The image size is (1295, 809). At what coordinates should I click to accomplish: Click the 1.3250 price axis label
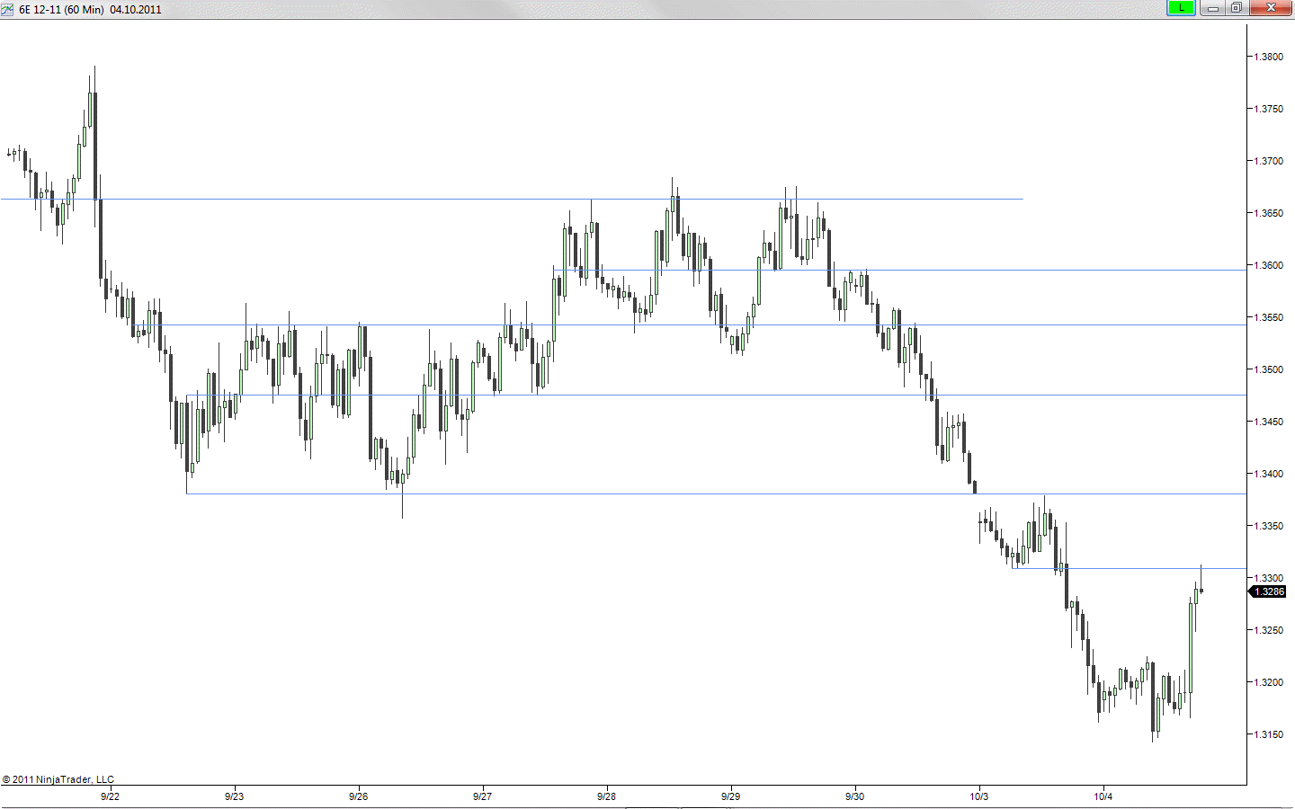(1269, 630)
